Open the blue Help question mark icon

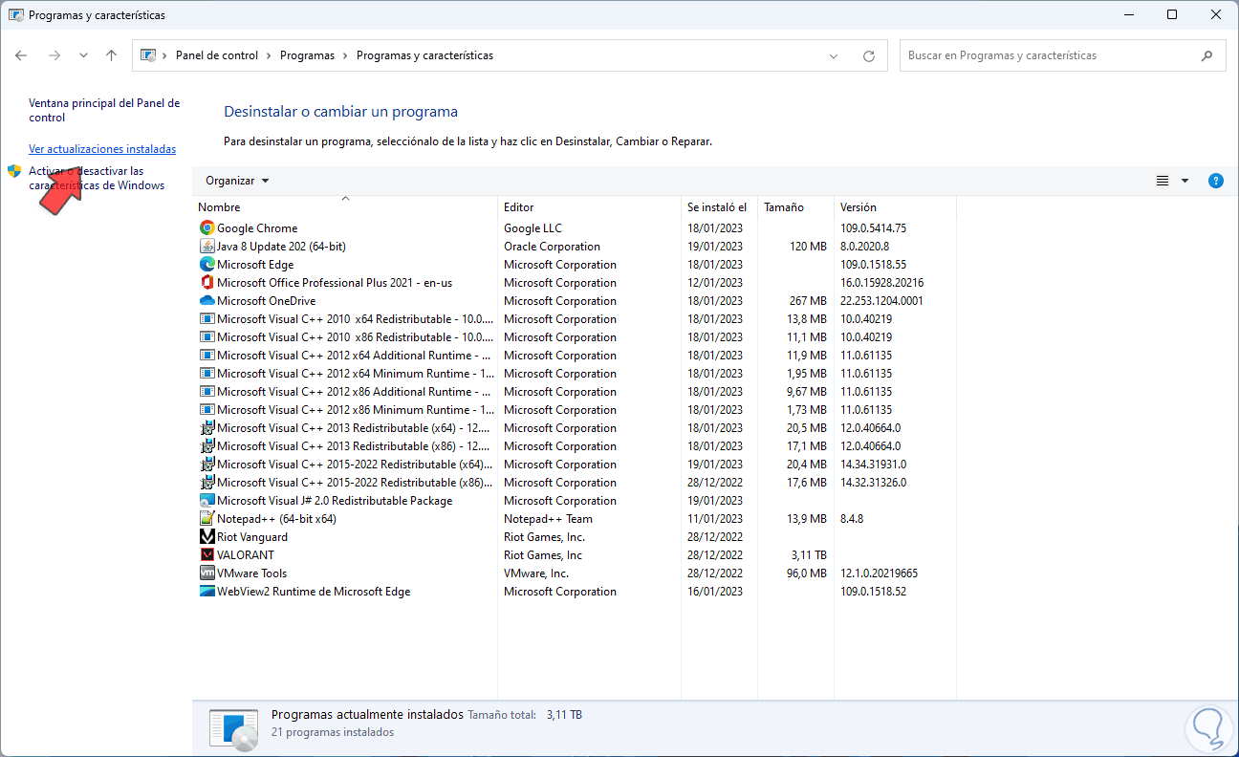point(1216,181)
